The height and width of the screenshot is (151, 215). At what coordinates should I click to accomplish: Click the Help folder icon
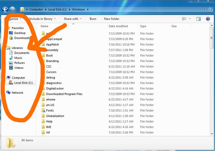[x=43, y=121]
